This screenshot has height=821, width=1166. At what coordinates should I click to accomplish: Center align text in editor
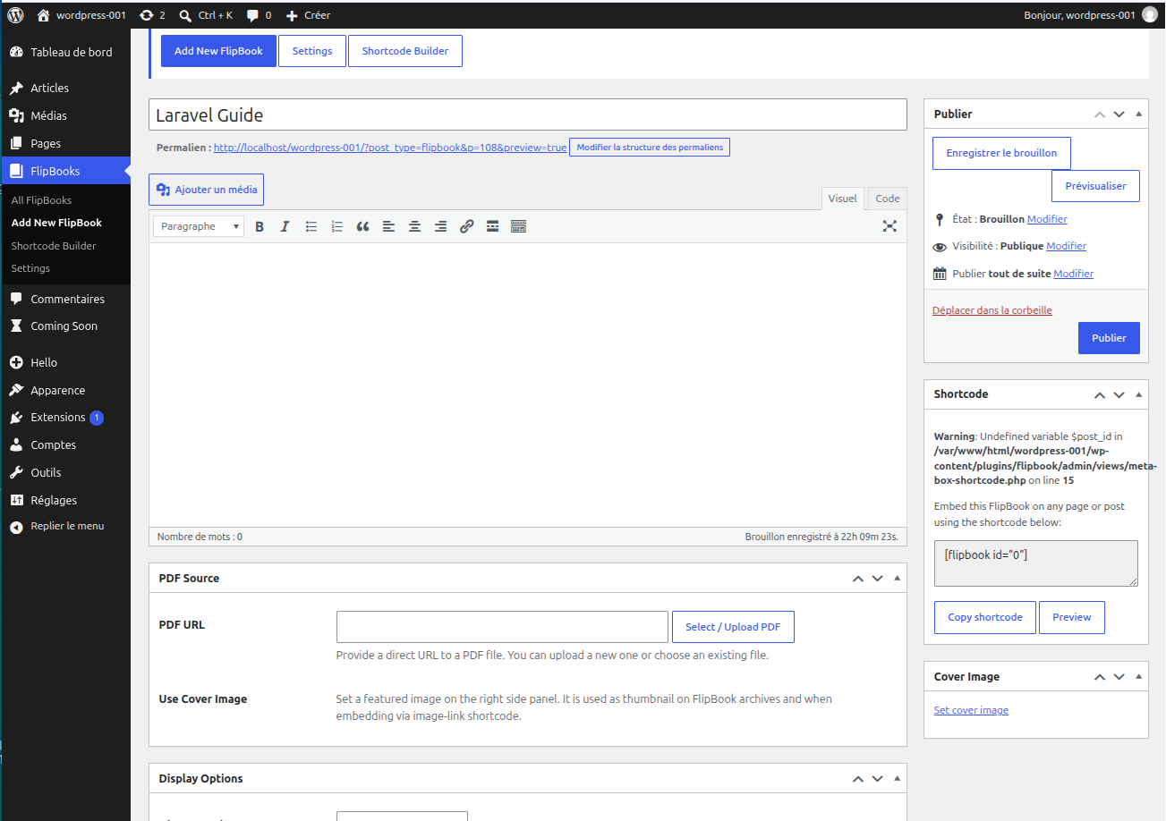(414, 227)
